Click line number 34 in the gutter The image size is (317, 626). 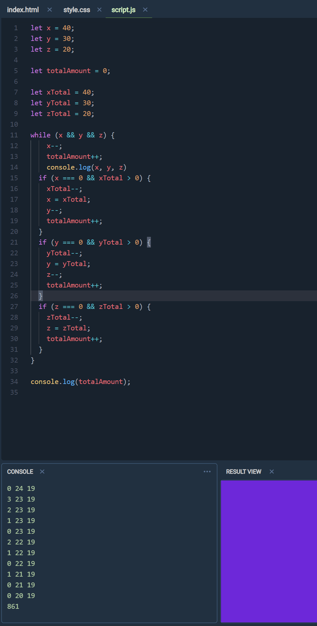tap(14, 382)
